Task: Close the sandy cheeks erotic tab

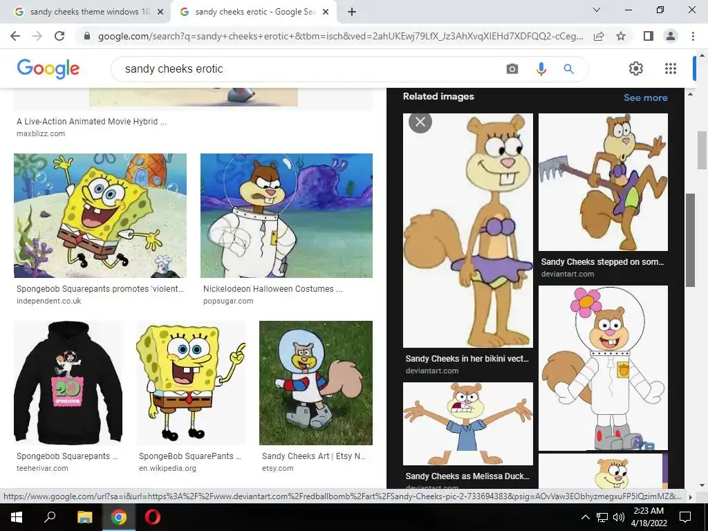Action: pos(326,12)
